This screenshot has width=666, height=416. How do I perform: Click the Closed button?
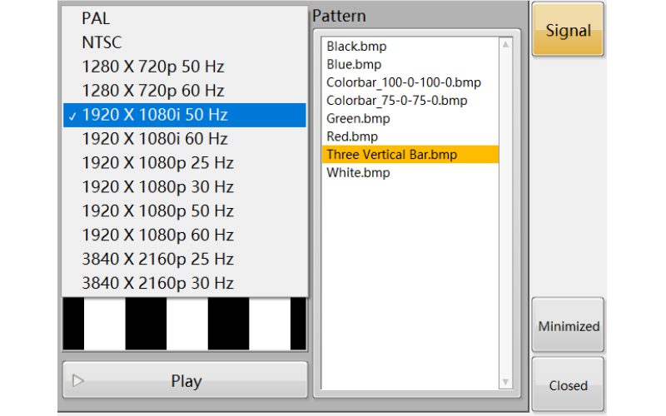(x=568, y=384)
